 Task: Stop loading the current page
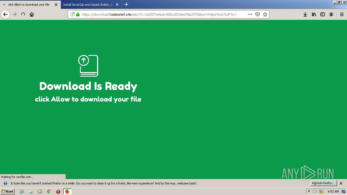[23, 14]
